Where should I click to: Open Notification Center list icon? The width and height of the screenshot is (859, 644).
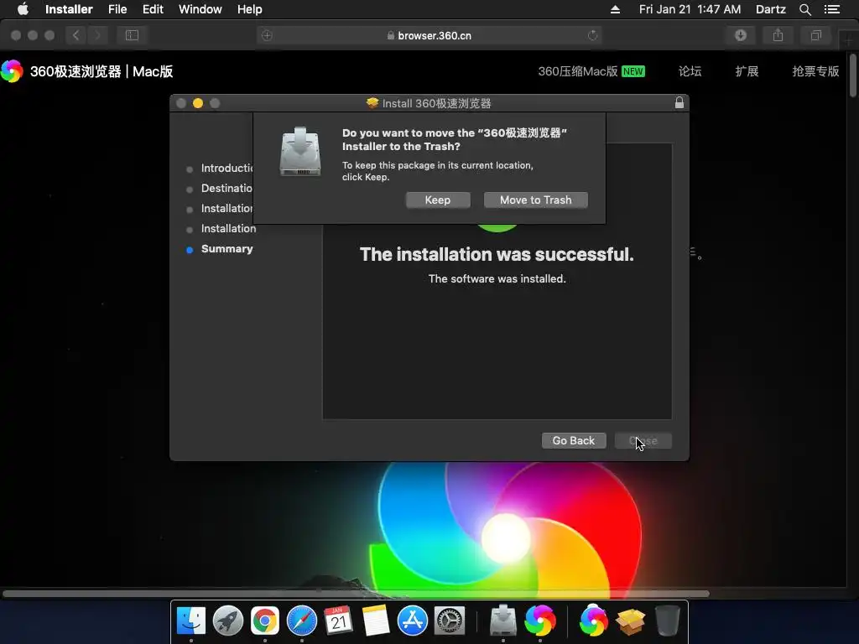832,9
